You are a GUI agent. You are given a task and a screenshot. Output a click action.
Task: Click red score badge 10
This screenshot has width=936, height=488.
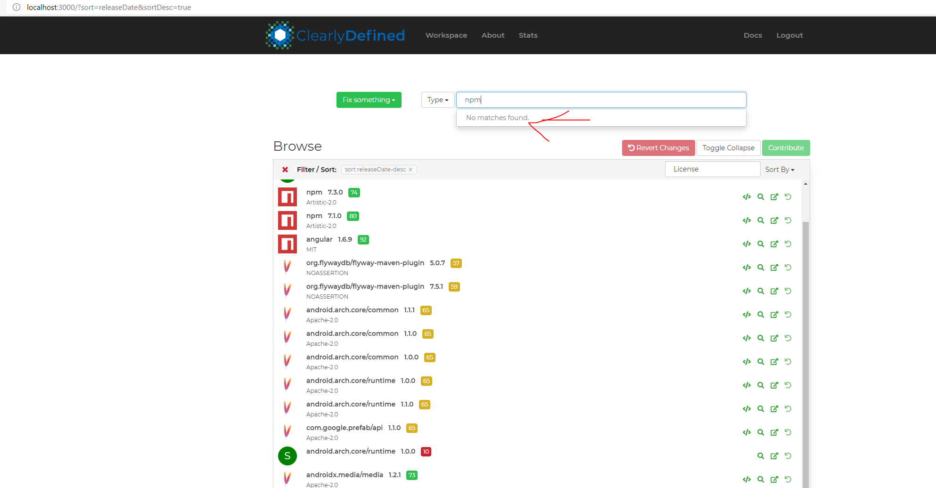click(426, 452)
